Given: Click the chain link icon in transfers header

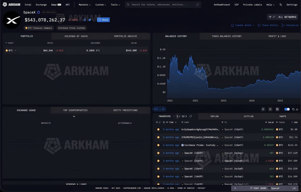Looking at the screenshot, I should [160, 122].
